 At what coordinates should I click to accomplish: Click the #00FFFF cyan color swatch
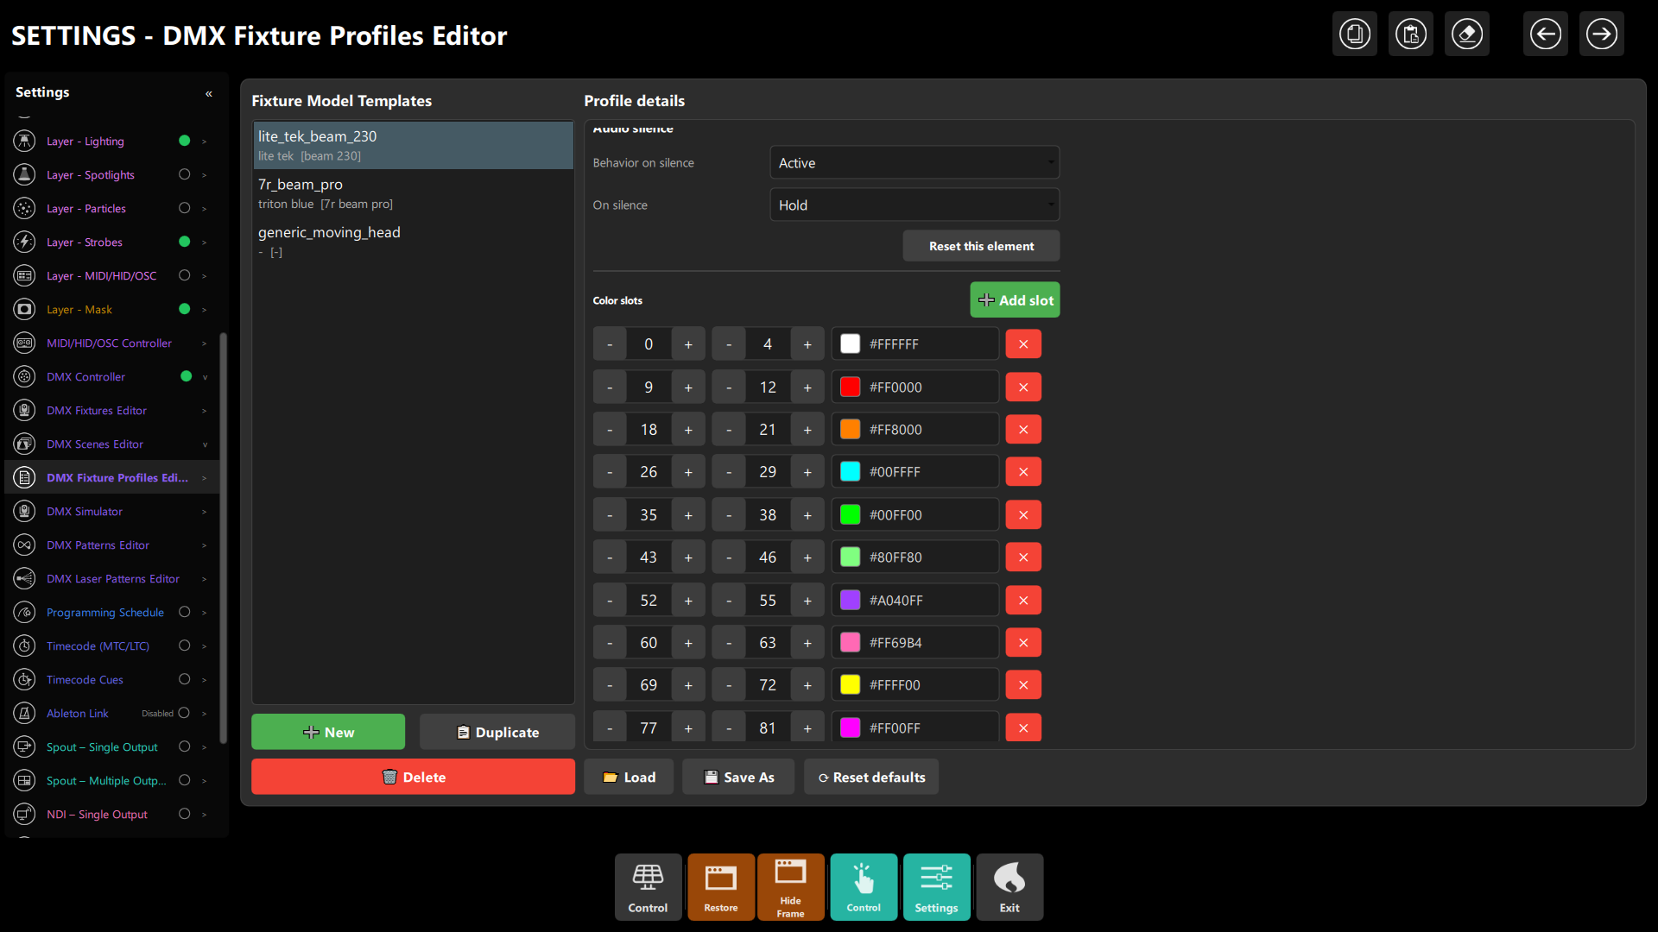pyautogui.click(x=851, y=471)
